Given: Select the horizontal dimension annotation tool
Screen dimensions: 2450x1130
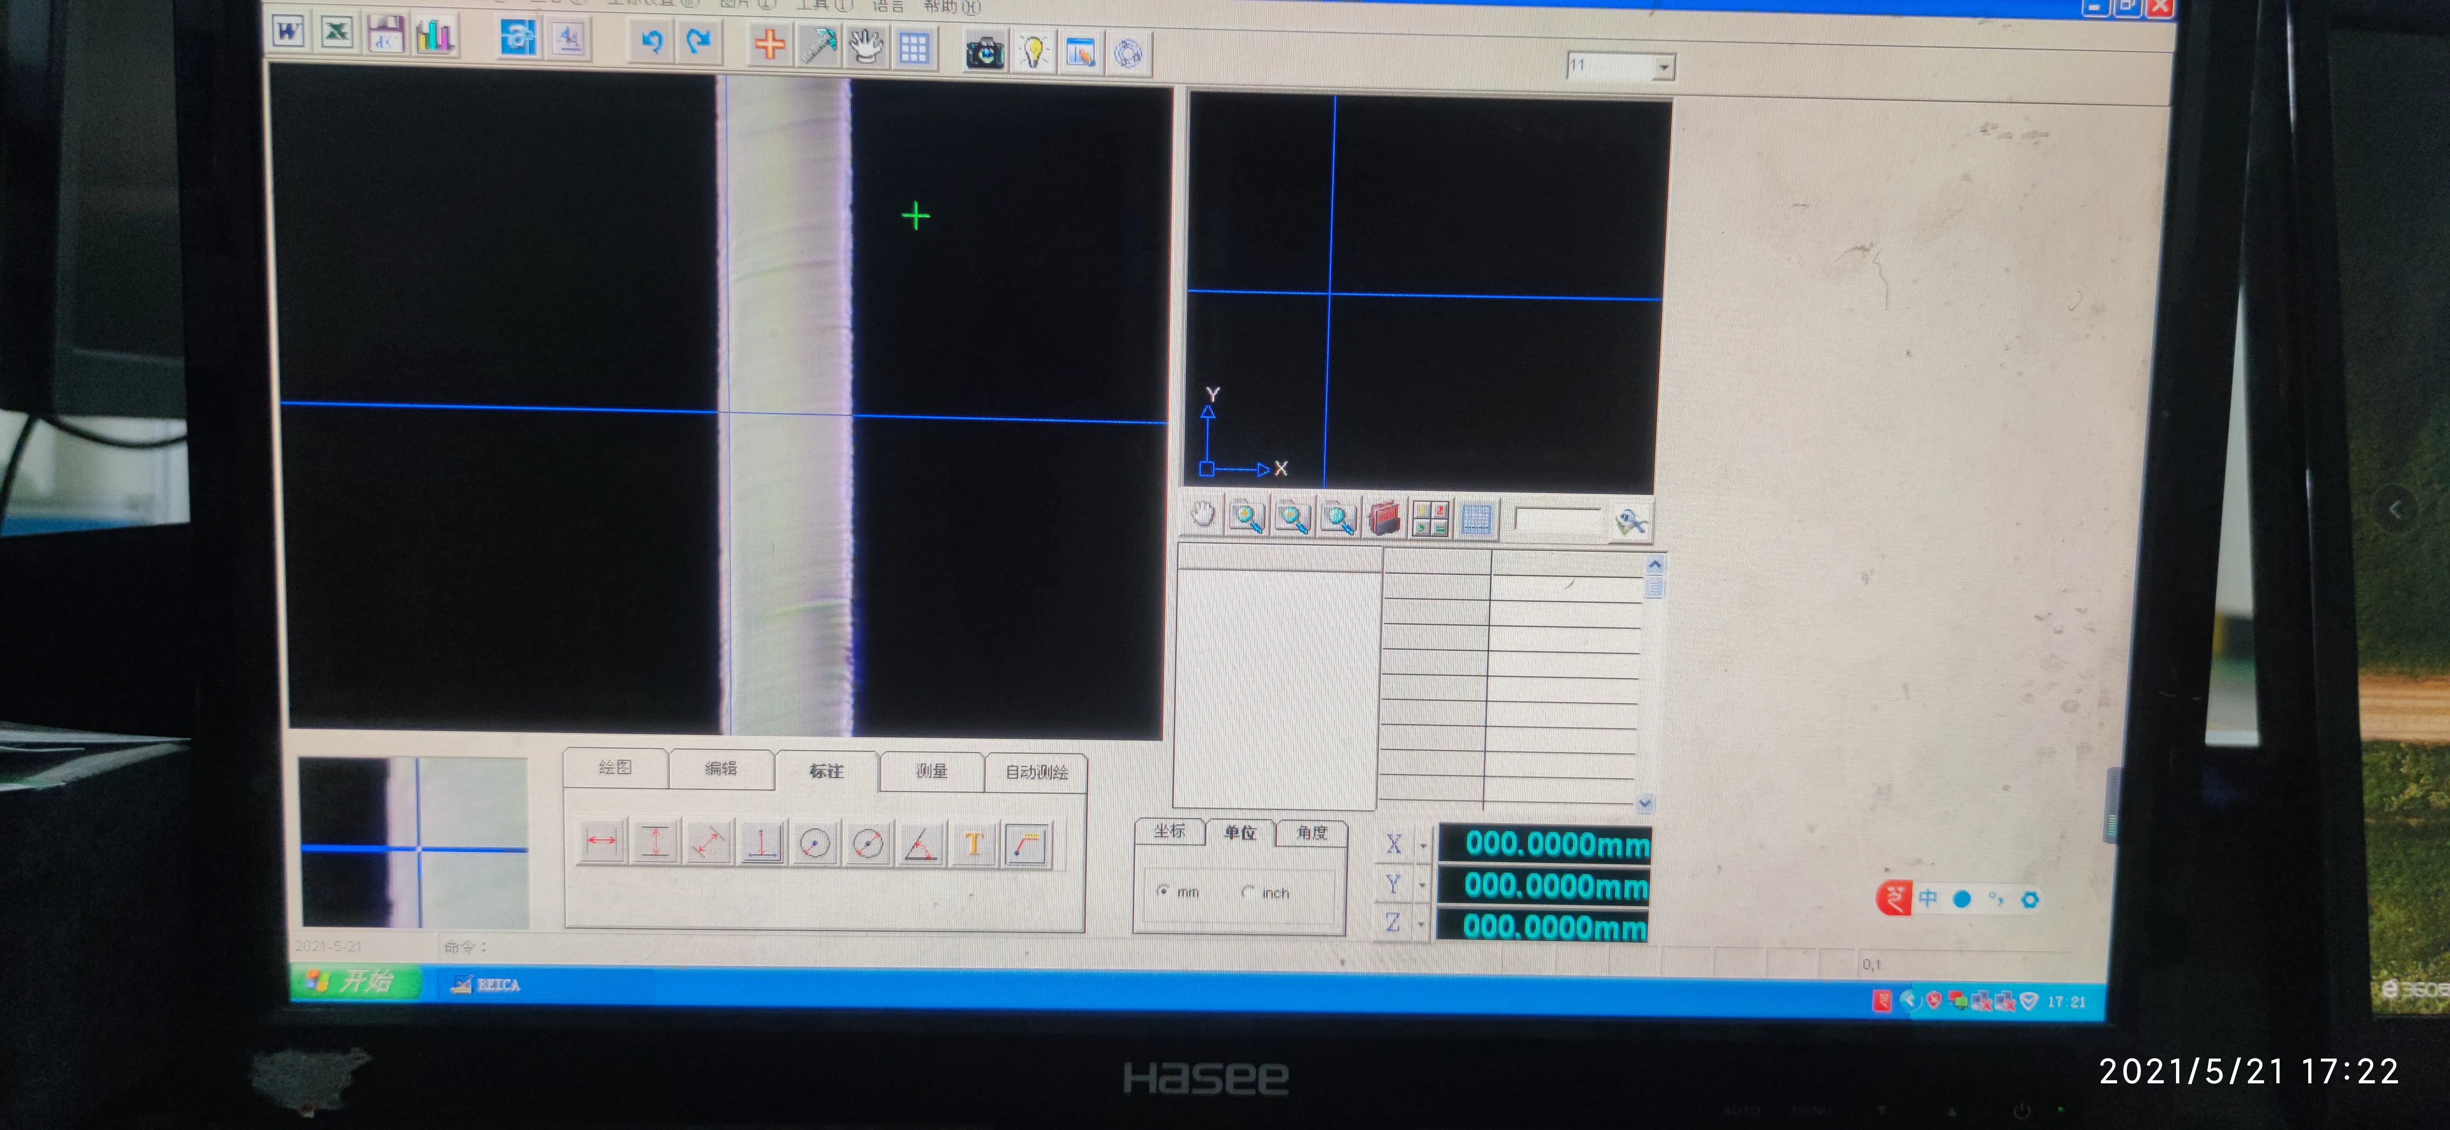Looking at the screenshot, I should click(601, 841).
